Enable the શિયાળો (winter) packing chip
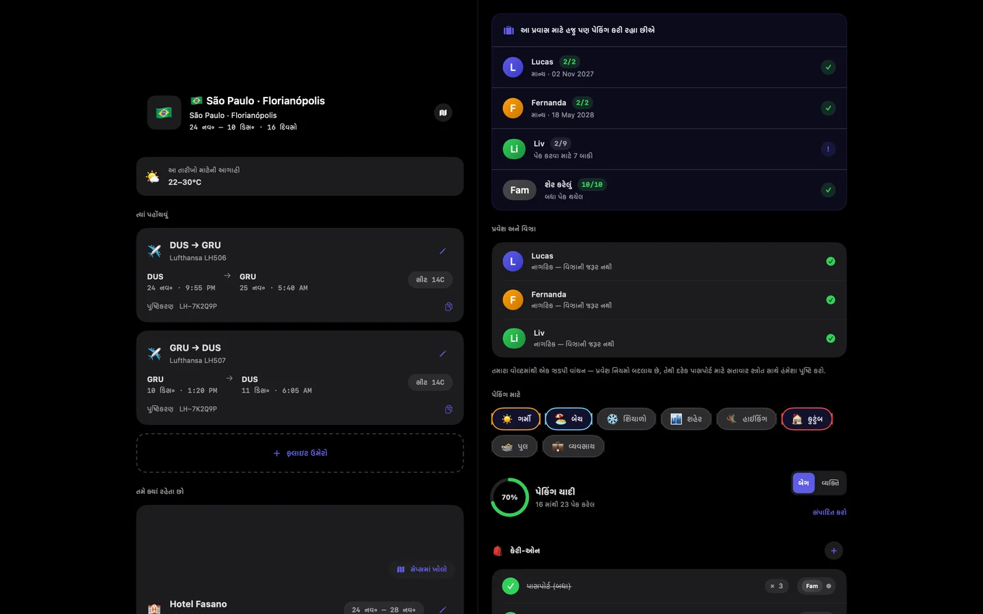 coord(627,419)
